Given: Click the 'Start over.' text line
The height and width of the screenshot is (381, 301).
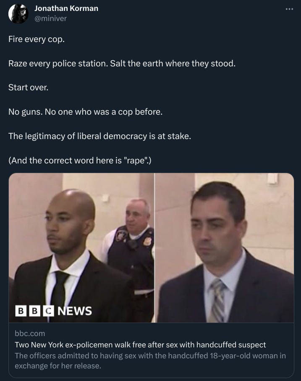Looking at the screenshot, I should coord(29,87).
